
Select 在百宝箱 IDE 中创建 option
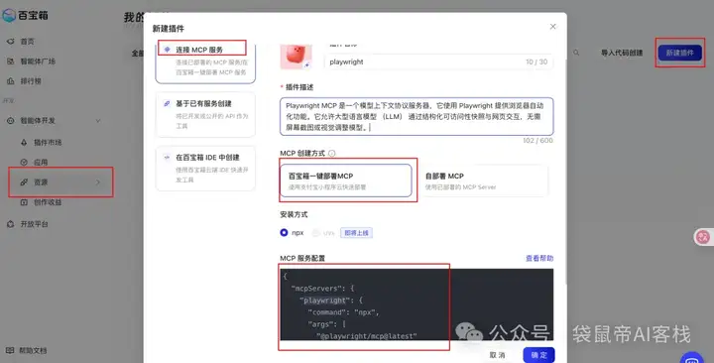[x=205, y=168]
